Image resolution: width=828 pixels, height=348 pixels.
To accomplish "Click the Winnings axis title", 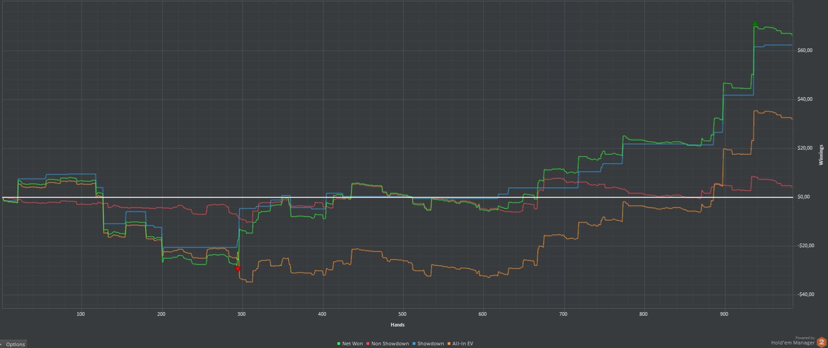I will (x=821, y=155).
